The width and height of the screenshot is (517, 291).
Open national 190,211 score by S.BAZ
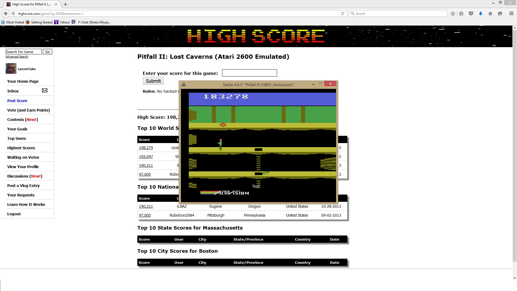(146, 206)
